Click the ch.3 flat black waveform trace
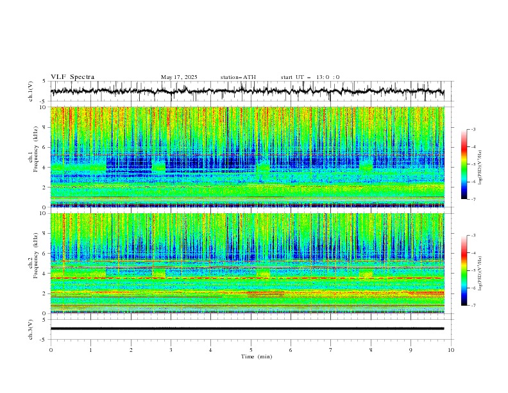This screenshot has width=508, height=393. [247, 329]
